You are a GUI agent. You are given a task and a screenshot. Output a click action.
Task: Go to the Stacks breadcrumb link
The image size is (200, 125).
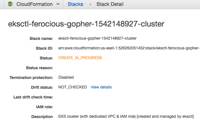(75, 4)
